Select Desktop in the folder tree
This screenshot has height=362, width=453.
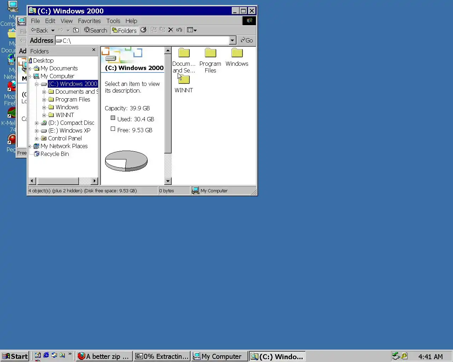pos(43,61)
